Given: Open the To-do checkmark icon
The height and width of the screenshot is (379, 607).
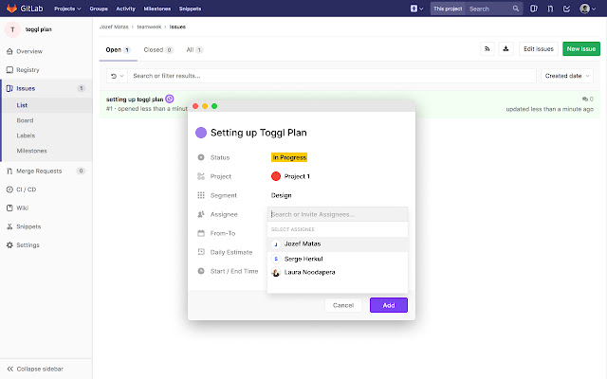Looking at the screenshot, I should (566, 9).
